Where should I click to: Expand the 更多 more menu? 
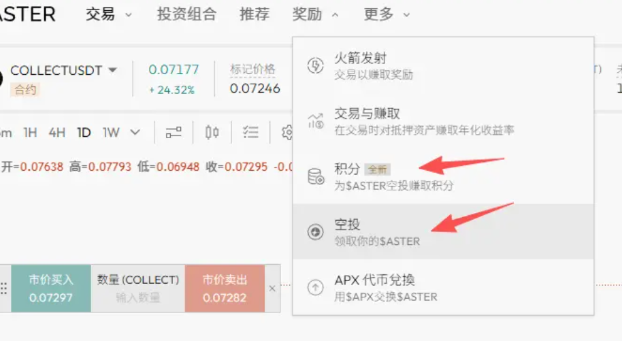click(387, 15)
